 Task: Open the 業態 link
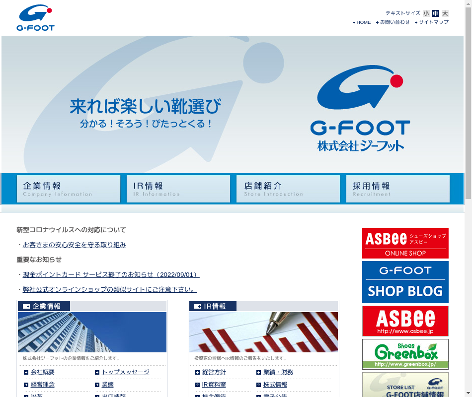click(108, 385)
